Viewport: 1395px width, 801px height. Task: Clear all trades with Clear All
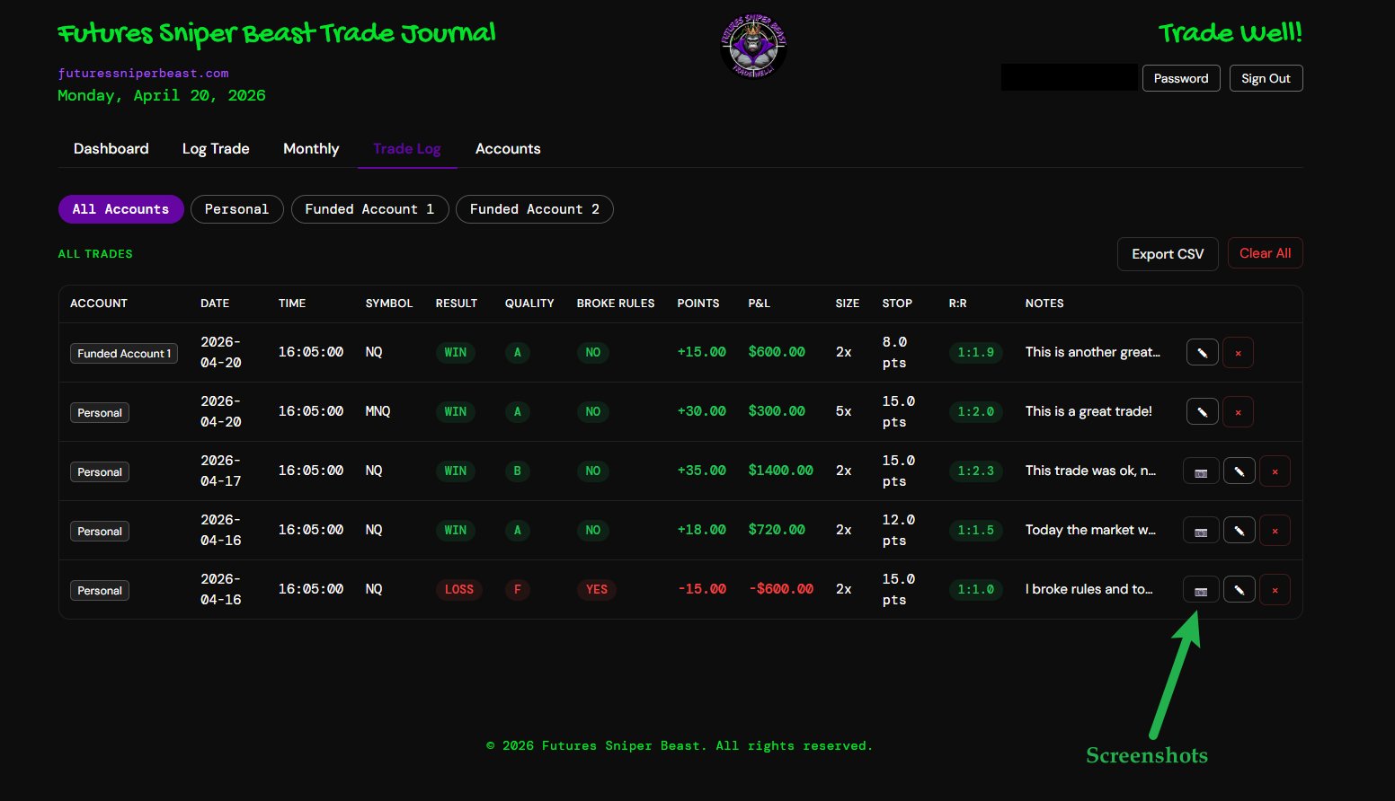[1265, 252]
